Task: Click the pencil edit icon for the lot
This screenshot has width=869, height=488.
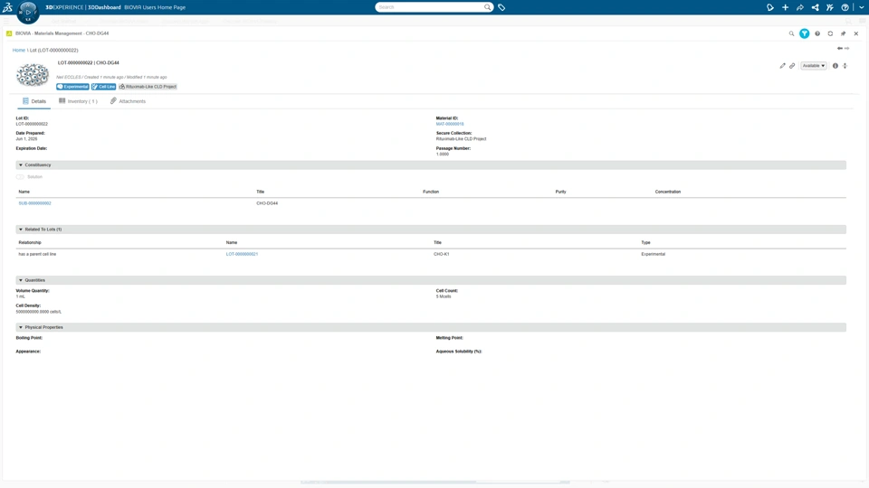Action: tap(782, 66)
